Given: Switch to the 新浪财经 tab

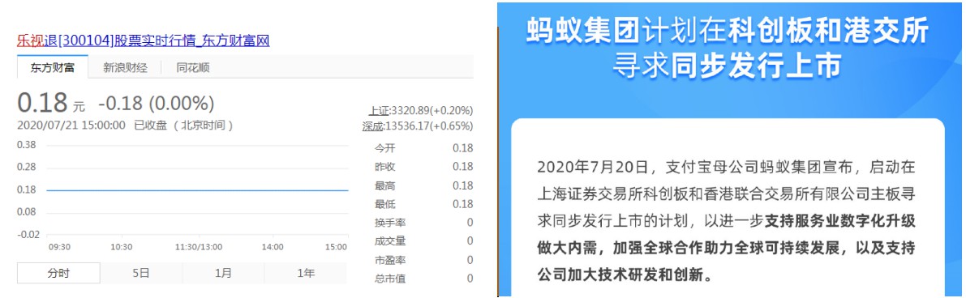Looking at the screenshot, I should coord(125,68).
